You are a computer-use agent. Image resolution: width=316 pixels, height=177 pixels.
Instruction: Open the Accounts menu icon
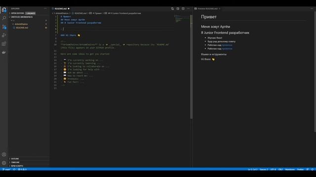(x=4, y=154)
